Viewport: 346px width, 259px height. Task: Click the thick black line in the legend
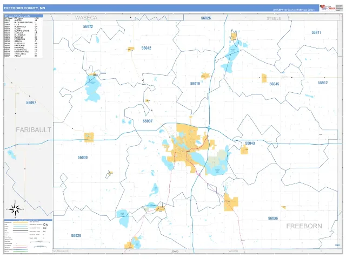21,230
